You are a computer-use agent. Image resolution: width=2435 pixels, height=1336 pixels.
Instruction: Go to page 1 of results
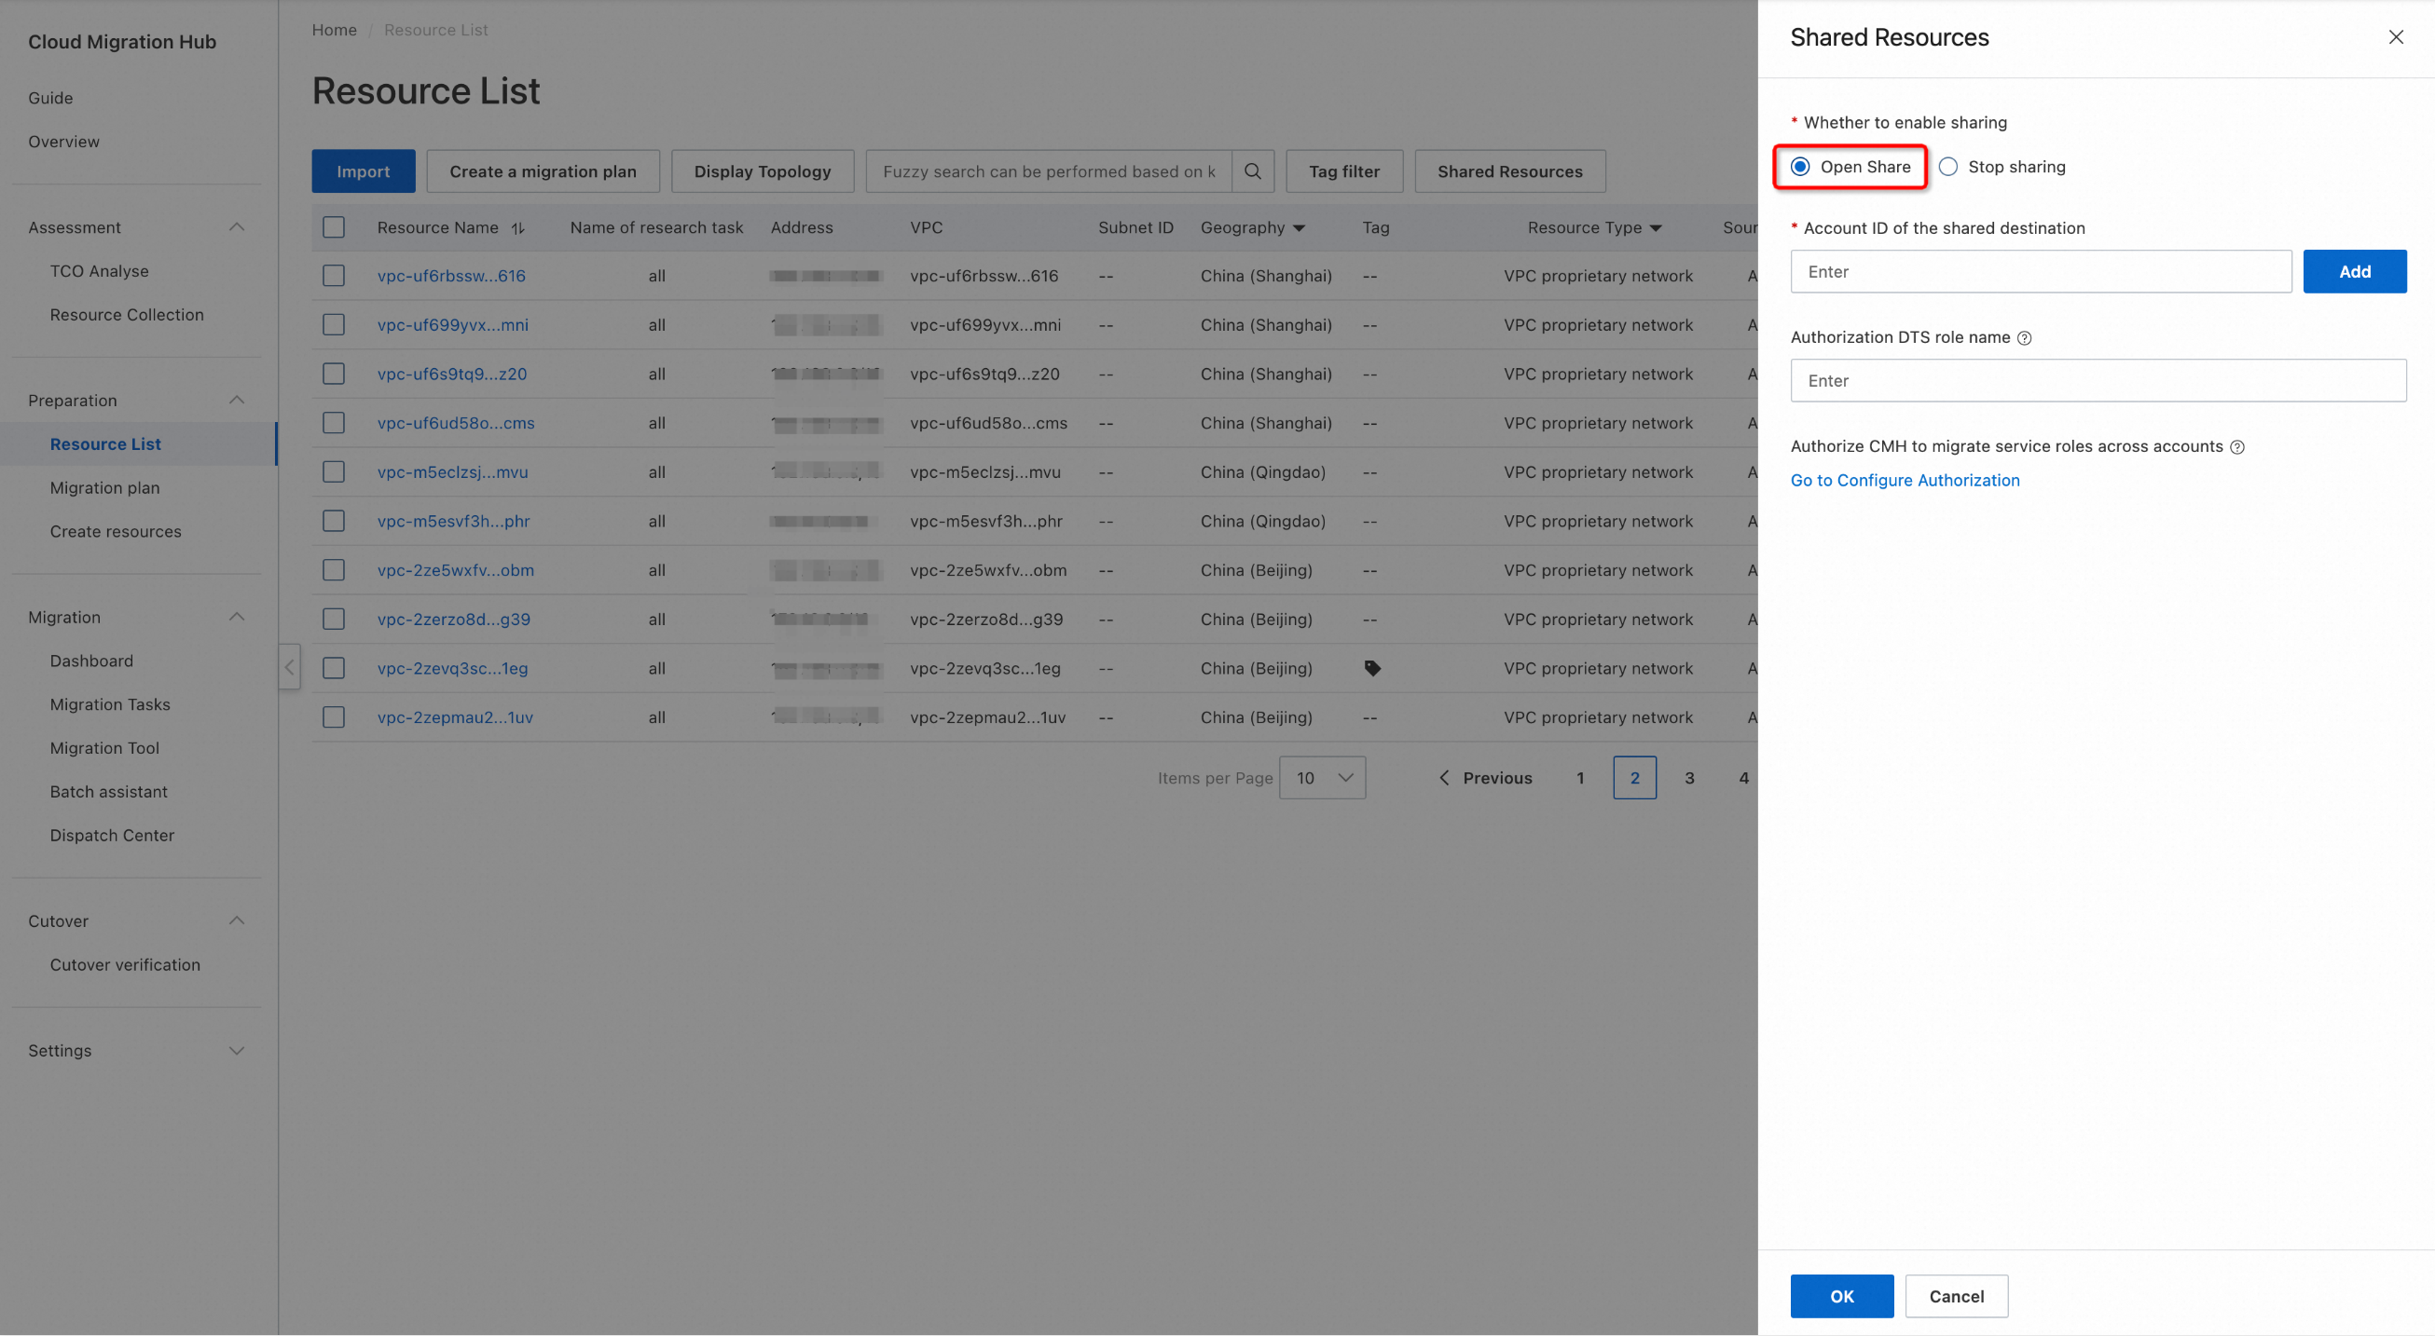[1580, 778]
